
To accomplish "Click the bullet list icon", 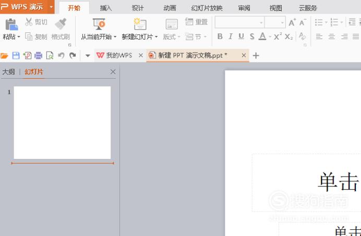I will click(319, 22).
